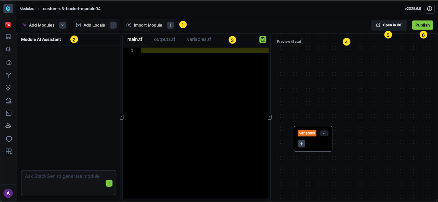Switch to the variables.tf tab
Image resolution: width=438 pixels, height=202 pixels.
(x=199, y=39)
